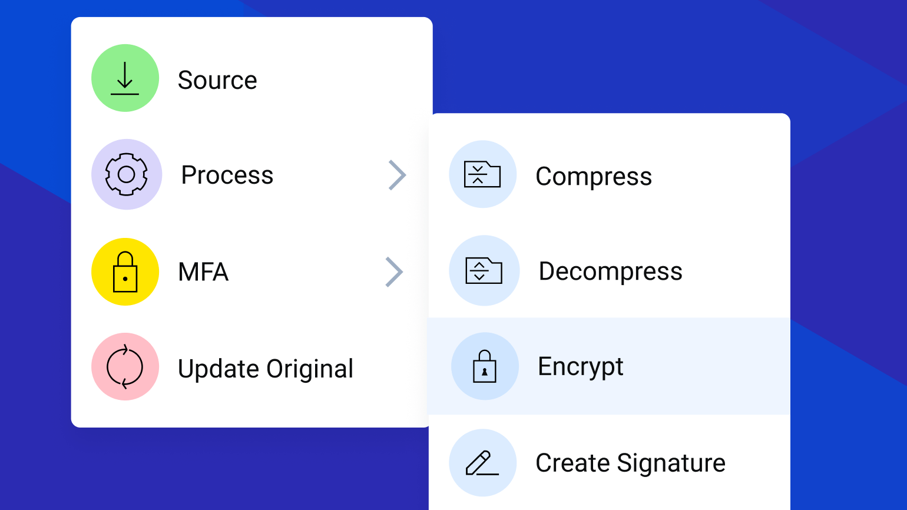This screenshot has width=907, height=510.
Task: Click the Encrypt lock icon
Action: (485, 366)
